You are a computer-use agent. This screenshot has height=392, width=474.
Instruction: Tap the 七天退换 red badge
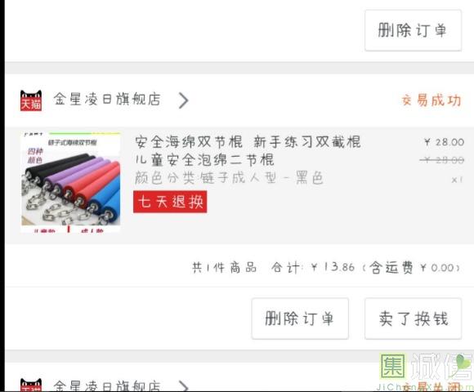point(170,202)
